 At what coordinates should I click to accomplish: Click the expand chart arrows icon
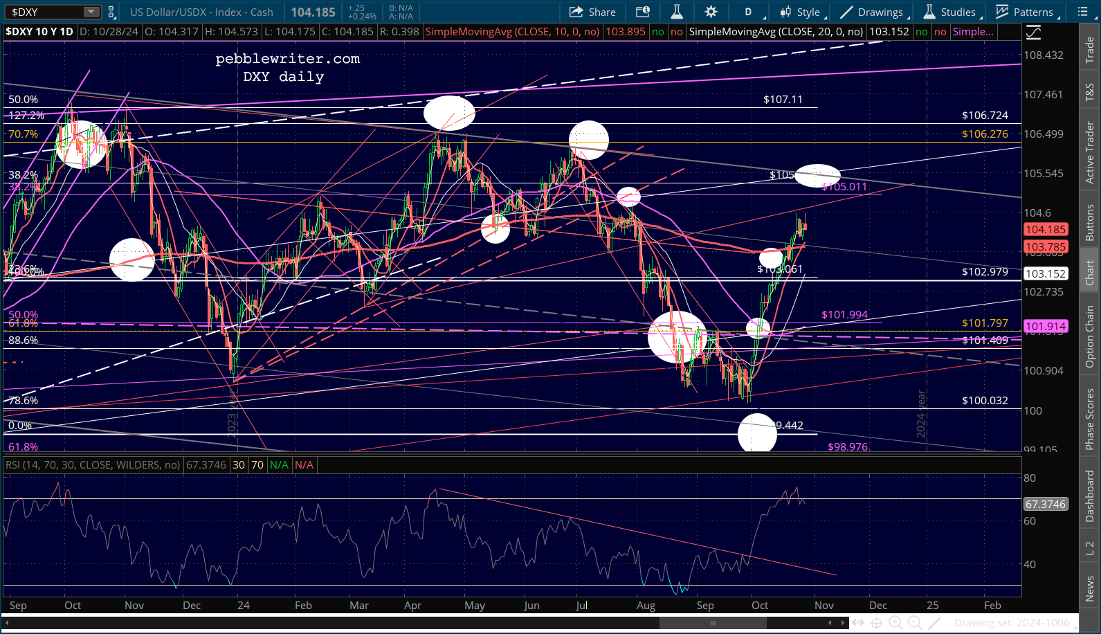click(x=857, y=622)
